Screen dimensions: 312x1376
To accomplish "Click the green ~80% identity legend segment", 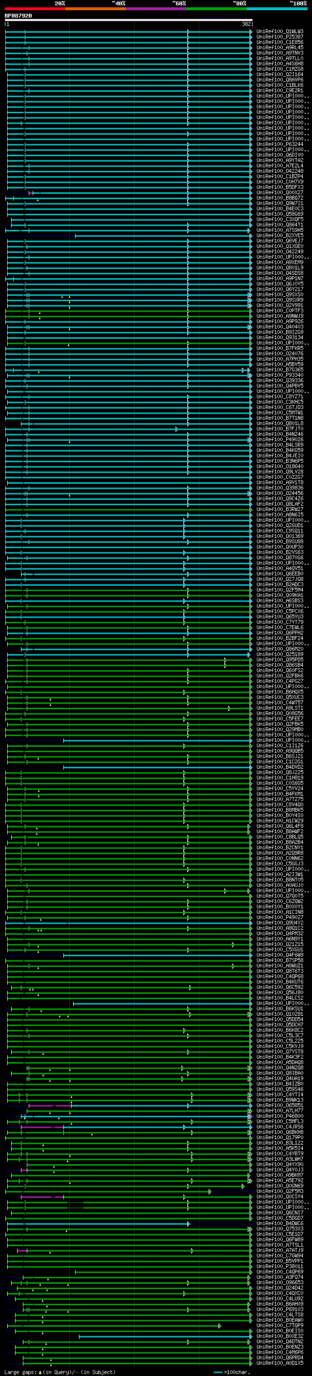I will click(x=216, y=9).
